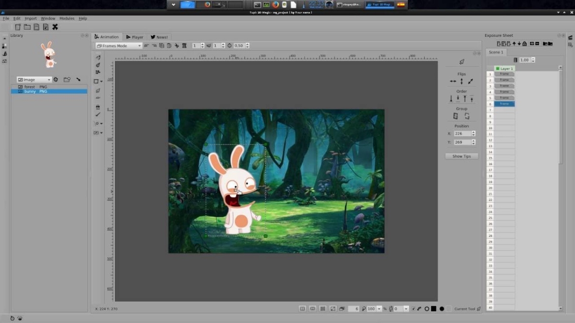The height and width of the screenshot is (323, 575).
Task: Click the Show Tips button
Action: [461, 156]
